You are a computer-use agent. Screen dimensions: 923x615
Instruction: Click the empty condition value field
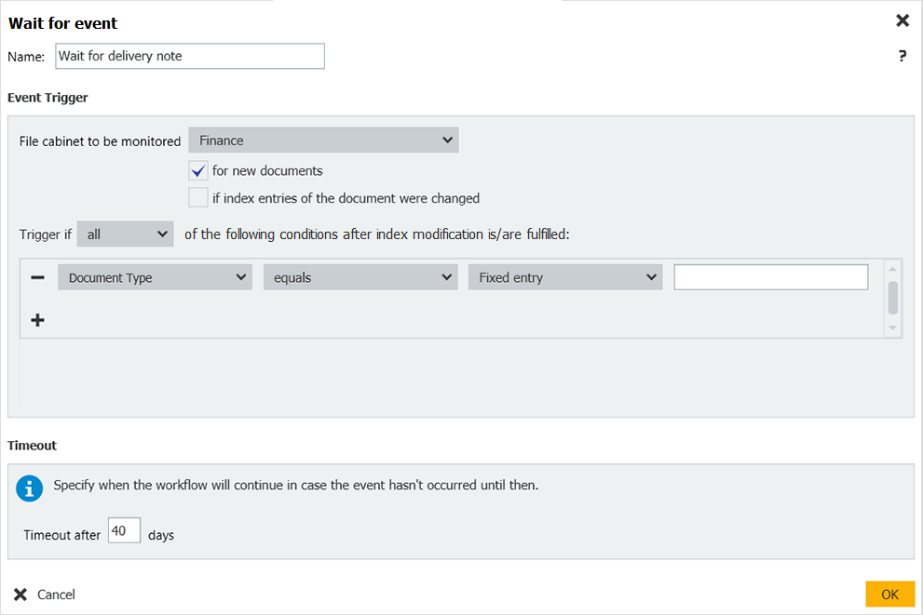[770, 277]
